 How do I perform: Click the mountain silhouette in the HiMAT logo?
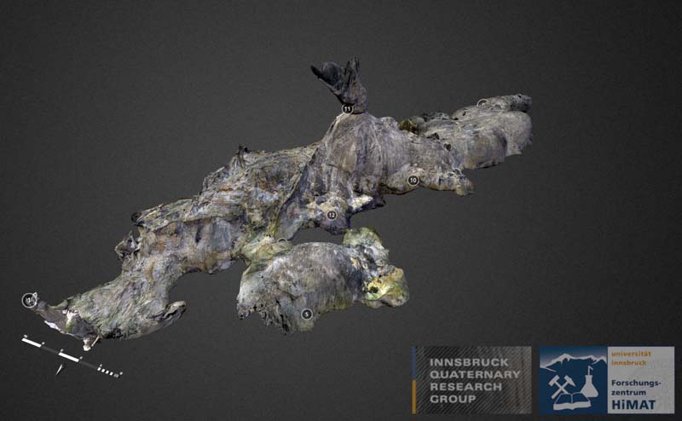click(571, 359)
